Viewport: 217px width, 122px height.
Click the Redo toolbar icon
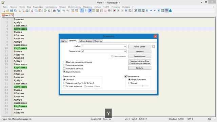[49, 11]
